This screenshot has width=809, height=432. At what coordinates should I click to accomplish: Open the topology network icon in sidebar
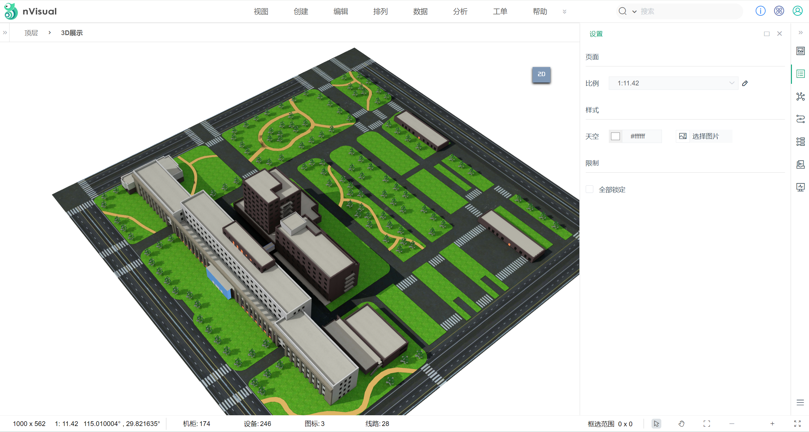click(800, 96)
